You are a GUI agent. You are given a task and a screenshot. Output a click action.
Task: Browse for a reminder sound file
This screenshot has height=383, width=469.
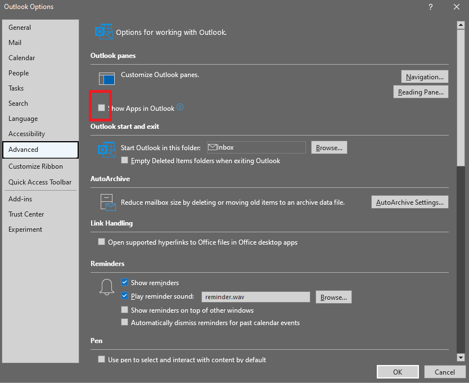(333, 297)
